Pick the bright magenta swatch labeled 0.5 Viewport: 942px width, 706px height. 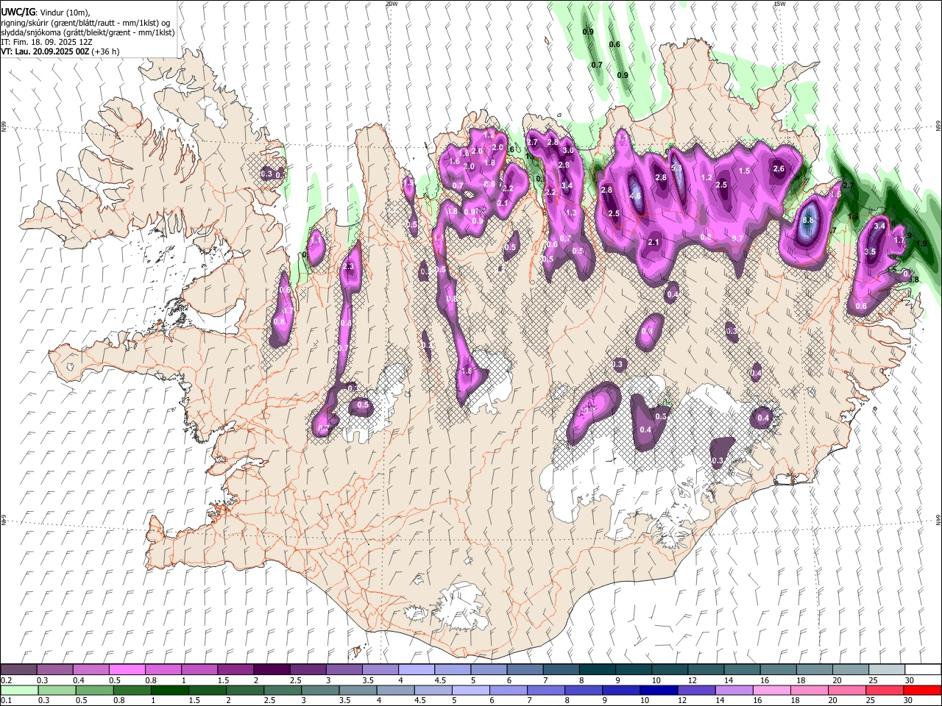tap(127, 669)
